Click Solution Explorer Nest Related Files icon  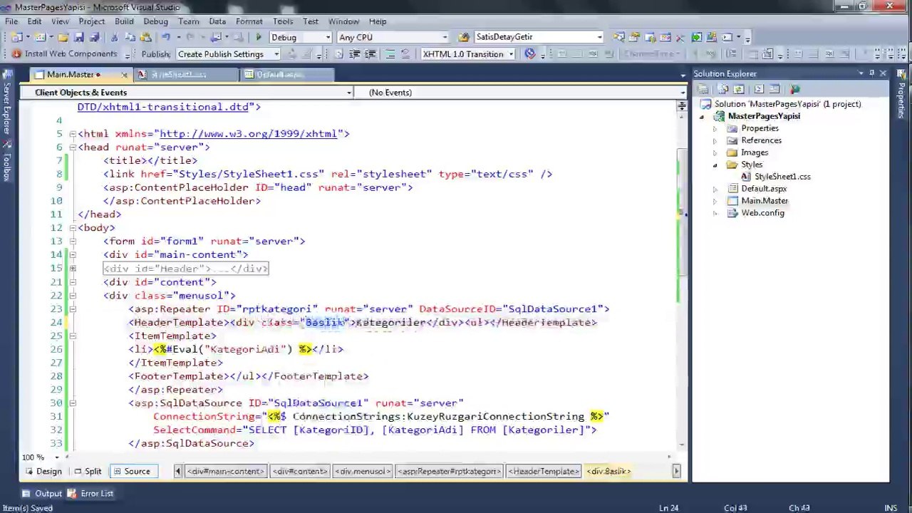(722, 89)
